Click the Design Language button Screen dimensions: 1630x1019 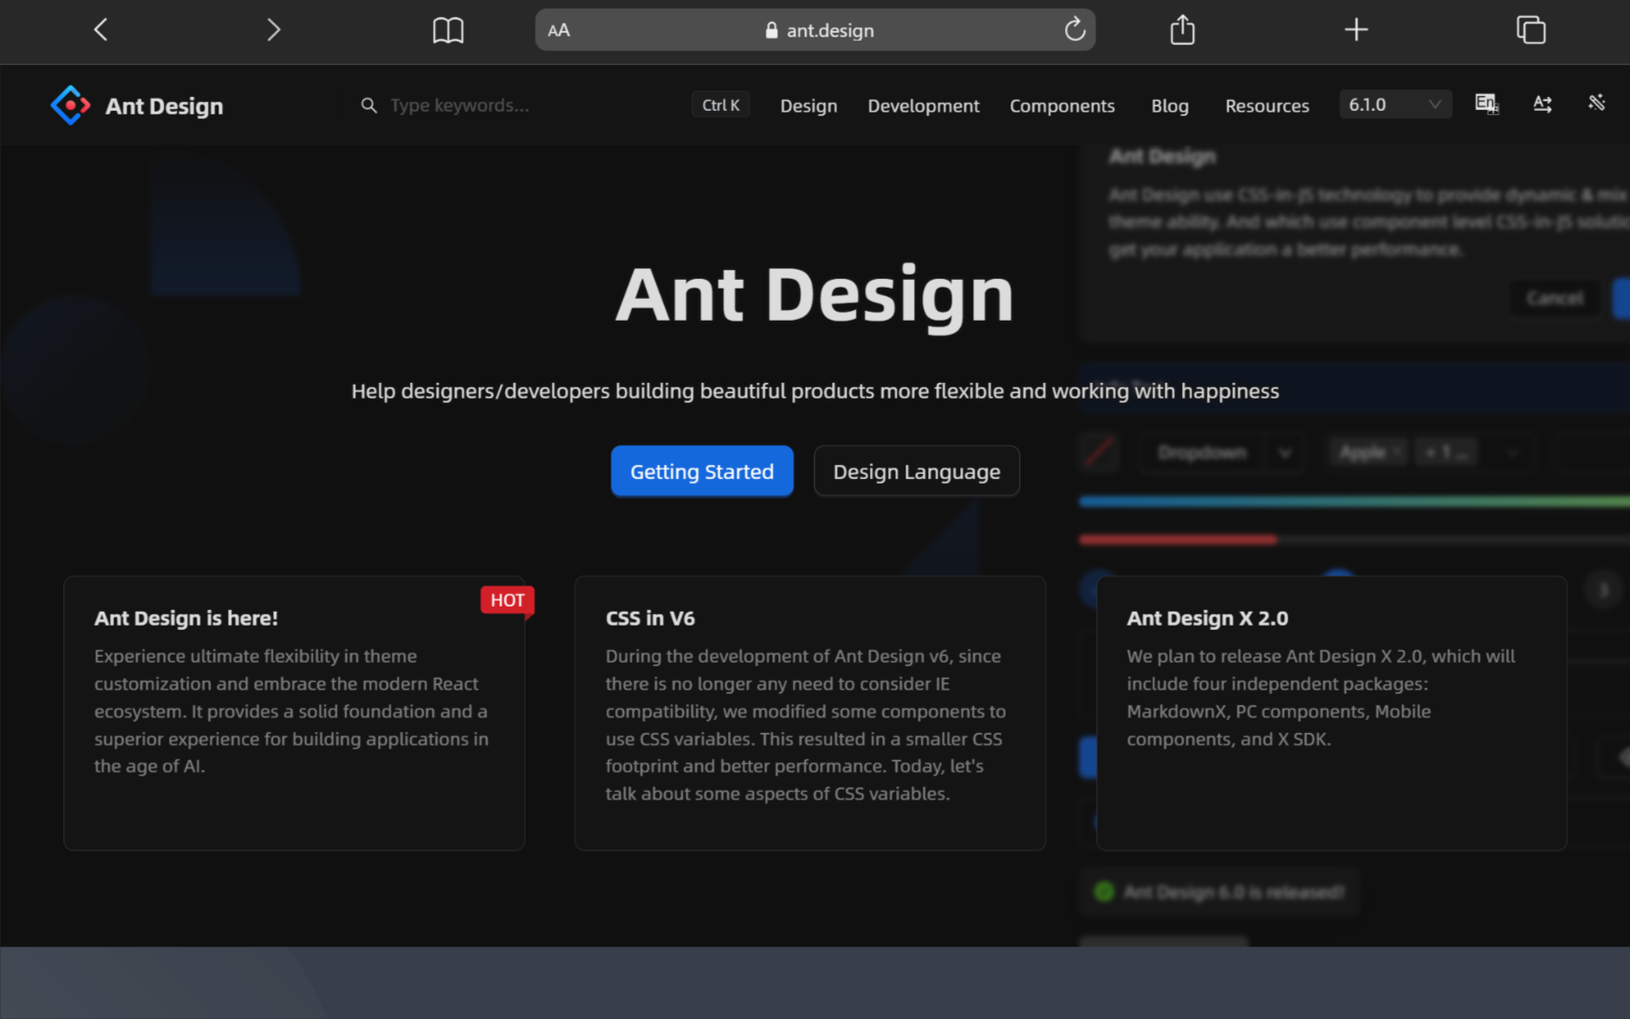[916, 471]
